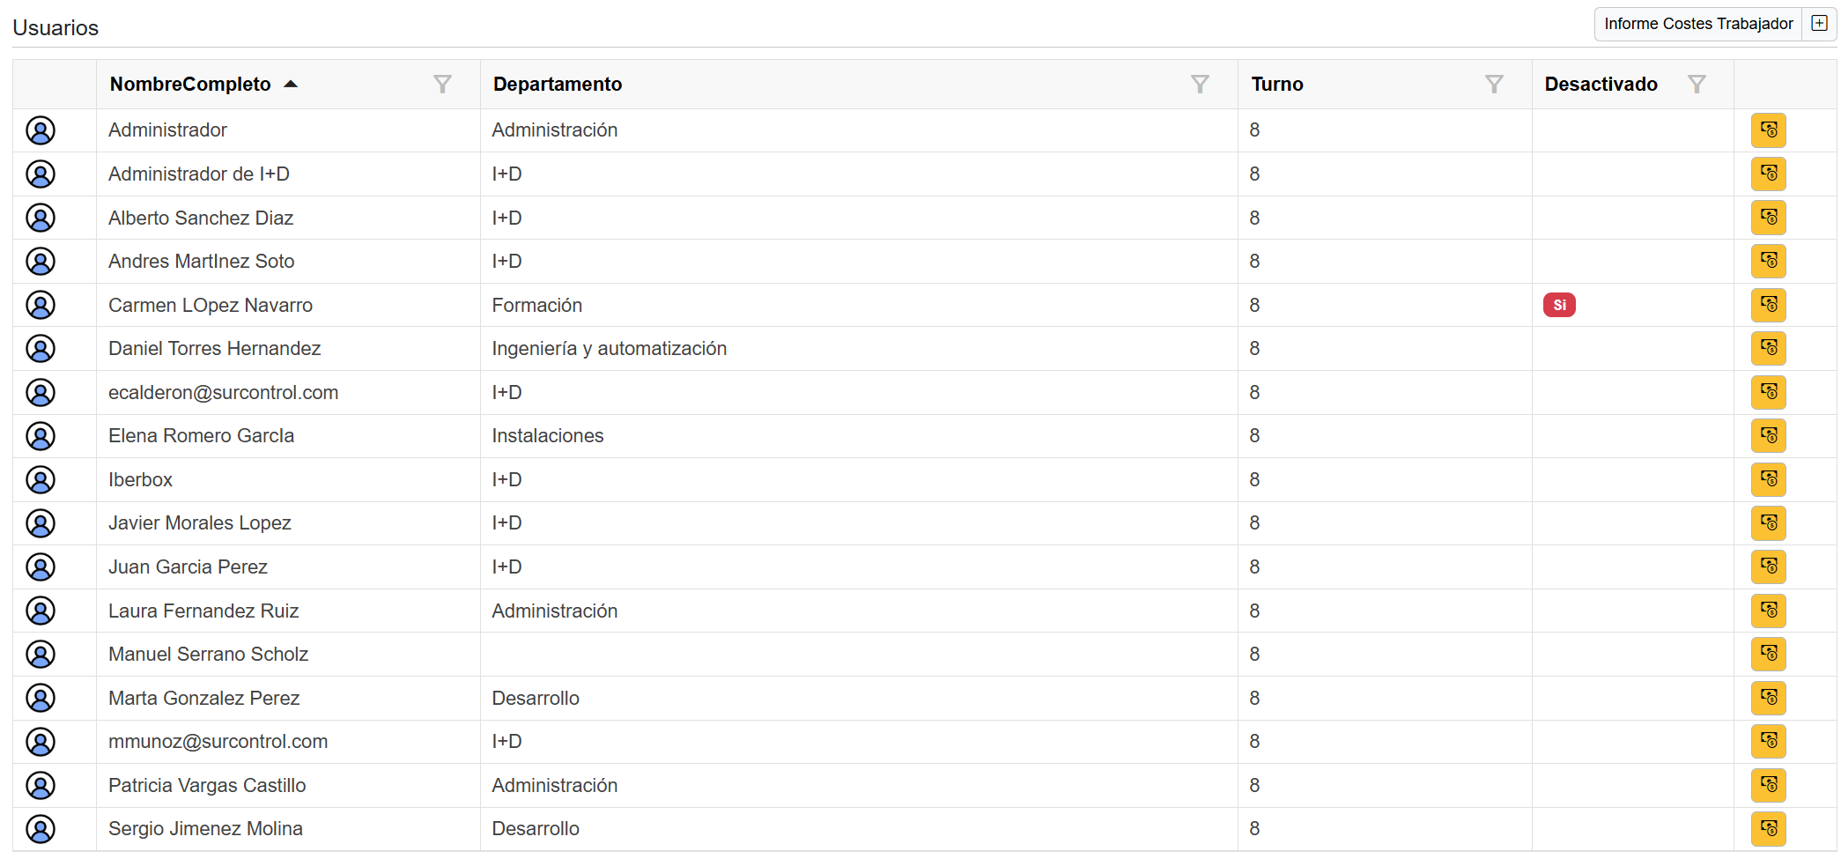Viewport: 1841px width, 859px height.
Task: Click Informe Costes Trabajador button
Action: [x=1698, y=24]
